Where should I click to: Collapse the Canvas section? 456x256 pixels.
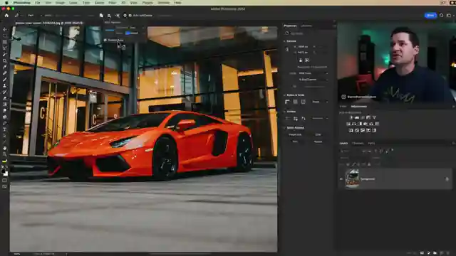[285, 41]
